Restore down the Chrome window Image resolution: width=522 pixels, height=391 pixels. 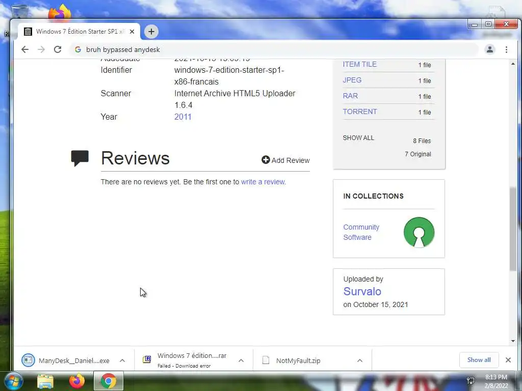click(488, 24)
